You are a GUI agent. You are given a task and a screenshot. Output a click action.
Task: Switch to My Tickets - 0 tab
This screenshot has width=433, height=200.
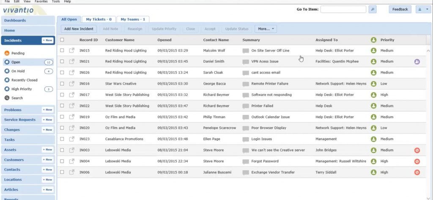(99, 19)
